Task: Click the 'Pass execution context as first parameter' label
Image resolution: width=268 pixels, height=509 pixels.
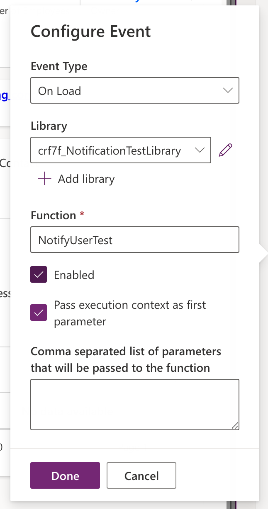Action: 130,313
